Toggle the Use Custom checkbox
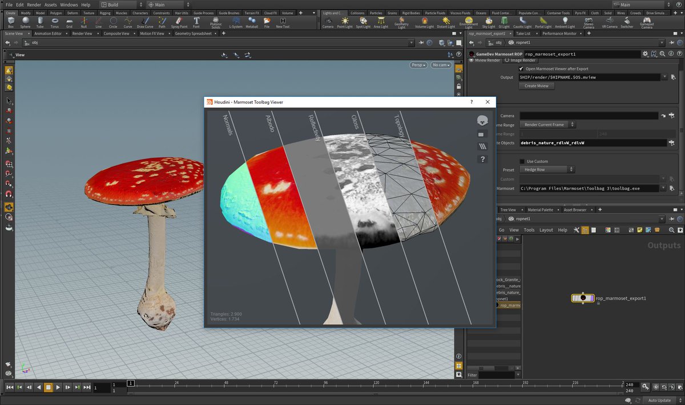 coord(522,161)
